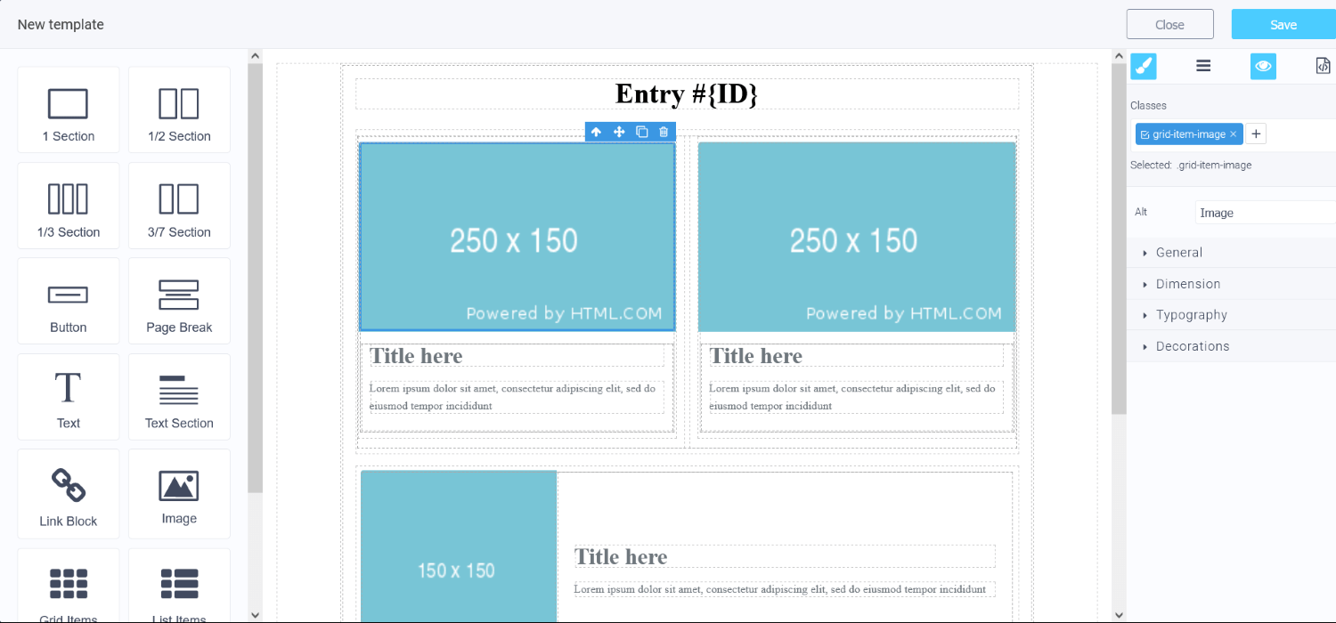Add the 1/3 Section block
Image resolution: width=1336 pixels, height=623 pixels.
click(x=69, y=206)
